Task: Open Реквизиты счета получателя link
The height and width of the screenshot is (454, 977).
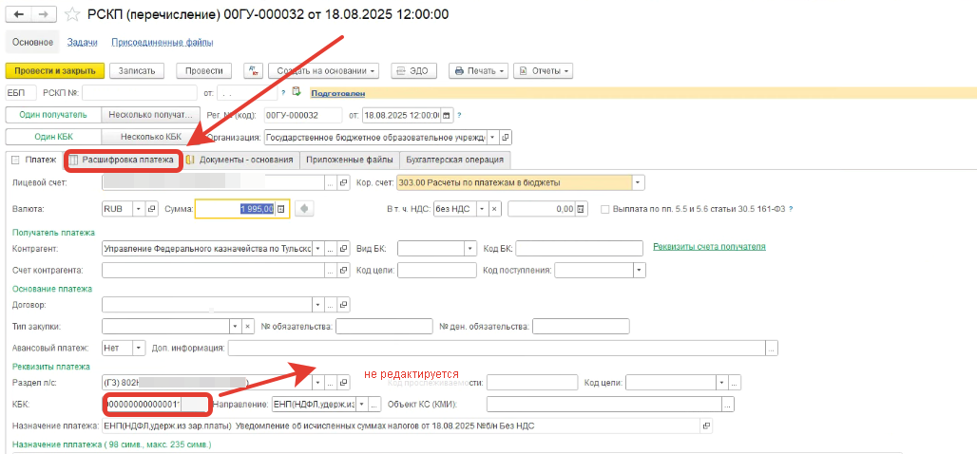Action: 709,247
